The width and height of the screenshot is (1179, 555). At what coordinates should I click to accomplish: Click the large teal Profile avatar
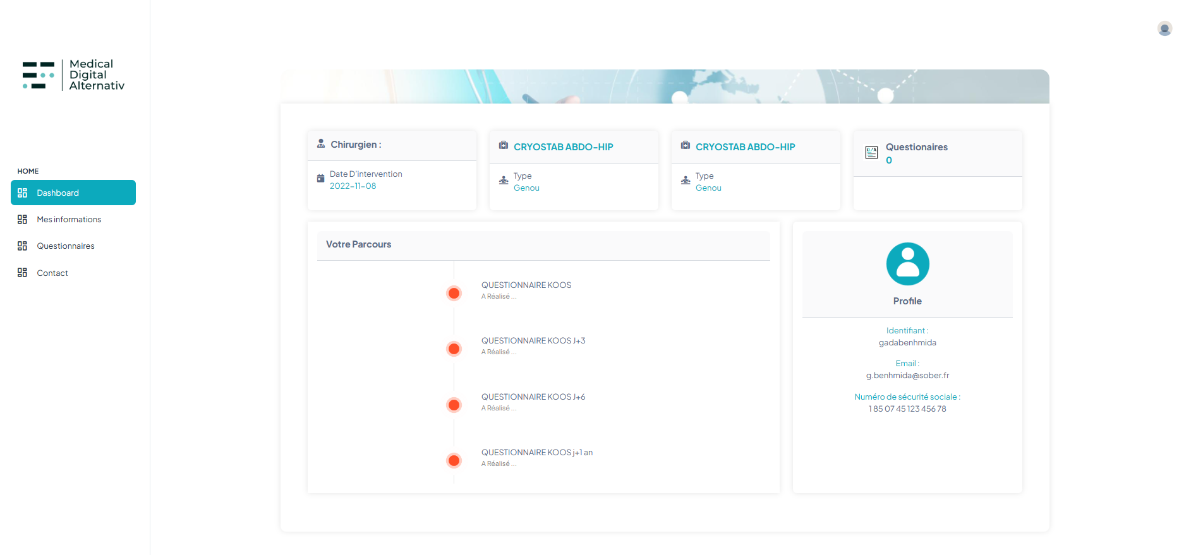point(907,264)
